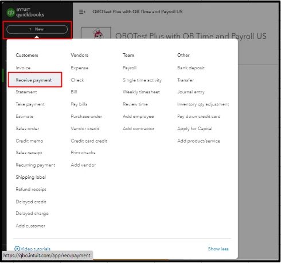Select Pay bills option
This screenshot has height=263, width=281.
(x=79, y=104)
